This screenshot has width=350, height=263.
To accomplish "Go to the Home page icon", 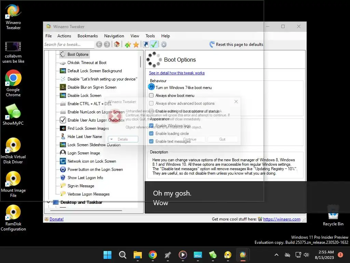I will pos(117,44).
